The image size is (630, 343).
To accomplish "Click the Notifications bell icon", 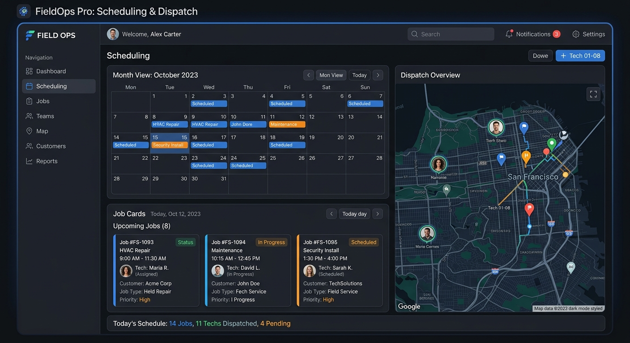I will coord(509,33).
